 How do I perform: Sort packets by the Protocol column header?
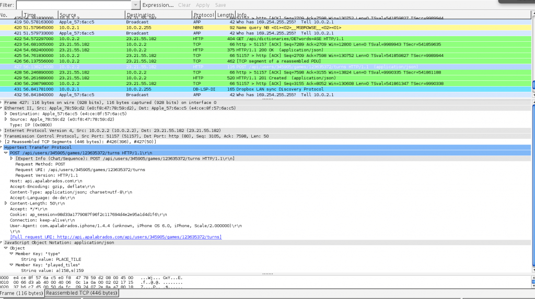click(204, 15)
